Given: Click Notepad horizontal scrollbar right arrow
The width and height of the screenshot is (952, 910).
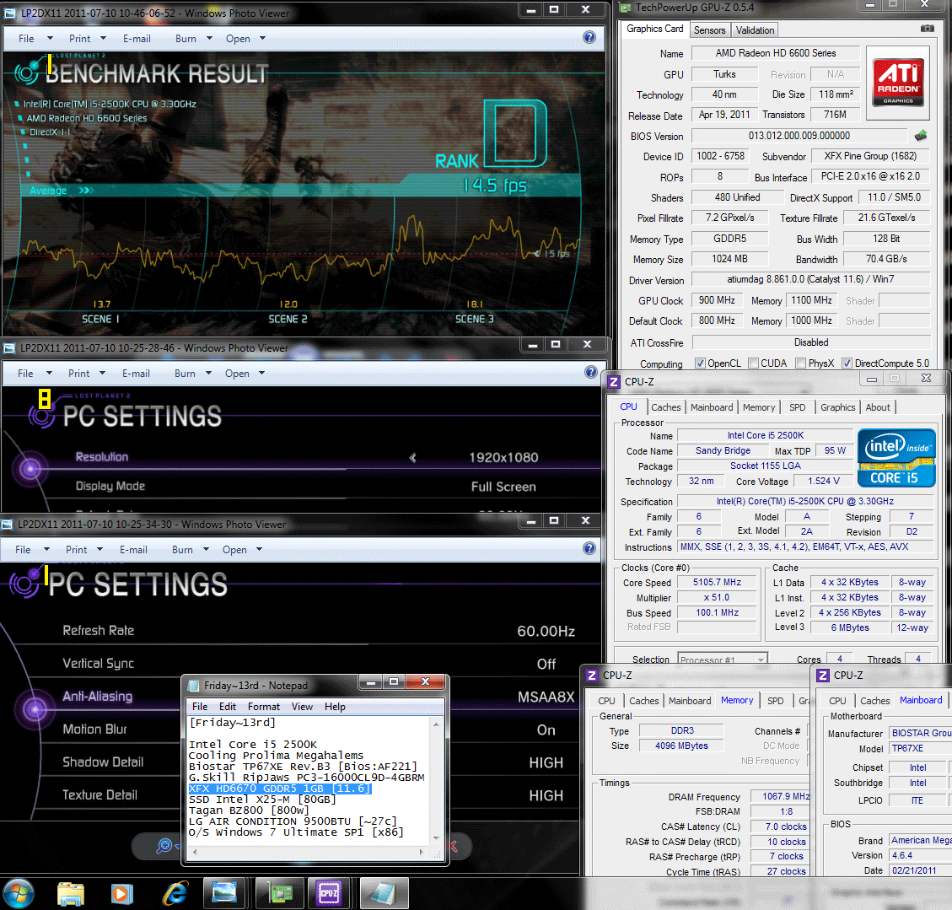Looking at the screenshot, I should (x=422, y=852).
